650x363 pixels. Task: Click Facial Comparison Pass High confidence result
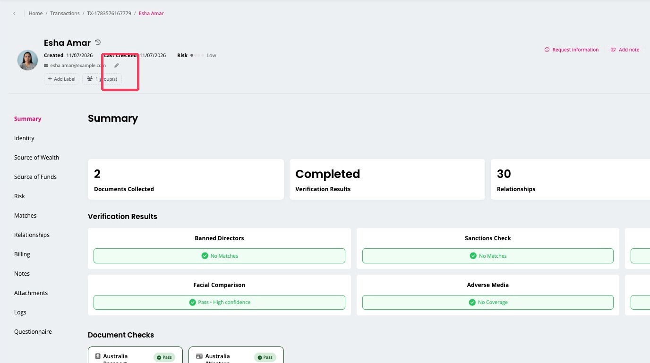219,302
